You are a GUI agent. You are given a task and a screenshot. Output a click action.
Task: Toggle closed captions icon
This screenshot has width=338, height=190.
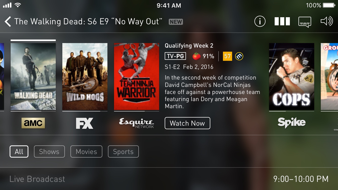pyautogui.click(x=305, y=22)
